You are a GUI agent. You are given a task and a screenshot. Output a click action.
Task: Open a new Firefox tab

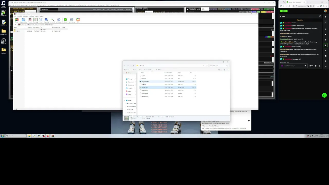[x=307, y=2]
